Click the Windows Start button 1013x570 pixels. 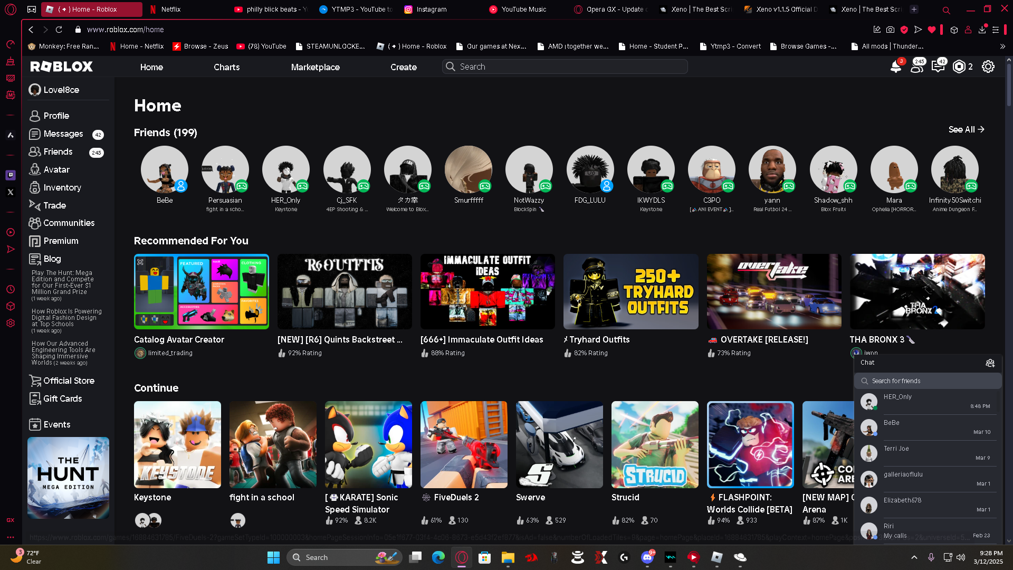(273, 557)
